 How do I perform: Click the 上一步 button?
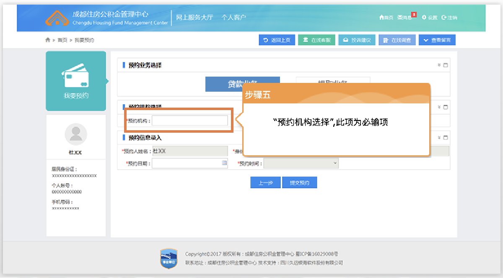[x=265, y=183]
